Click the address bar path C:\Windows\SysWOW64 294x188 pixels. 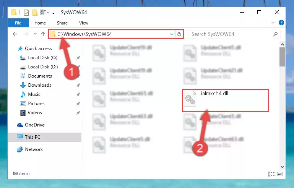coord(84,34)
